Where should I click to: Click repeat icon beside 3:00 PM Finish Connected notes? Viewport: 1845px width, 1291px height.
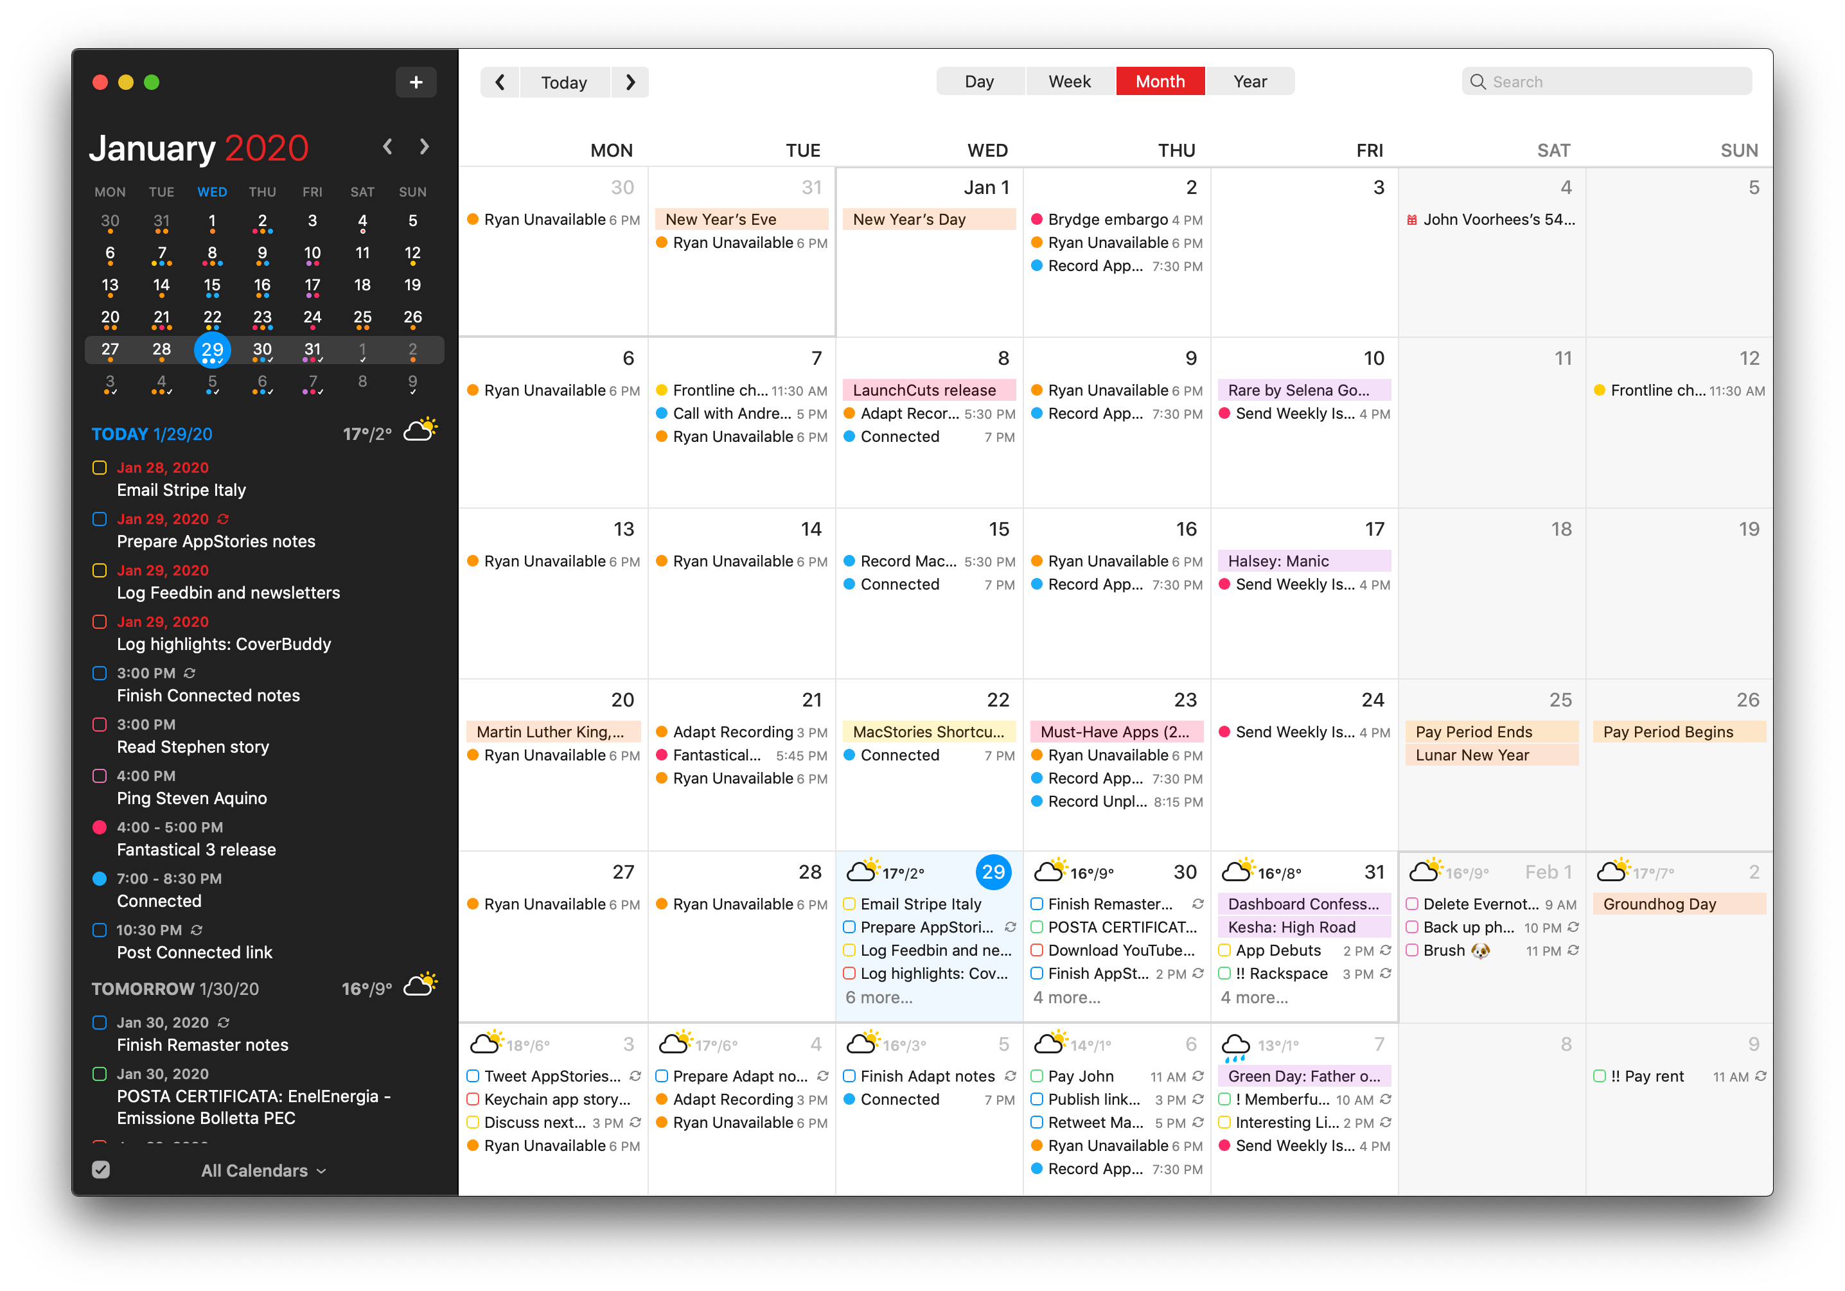coord(190,673)
